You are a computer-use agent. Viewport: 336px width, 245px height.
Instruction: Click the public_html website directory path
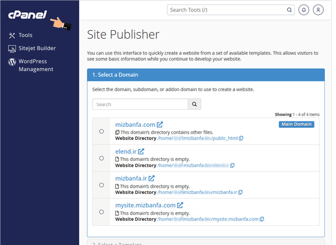pyautogui.click(x=198, y=138)
